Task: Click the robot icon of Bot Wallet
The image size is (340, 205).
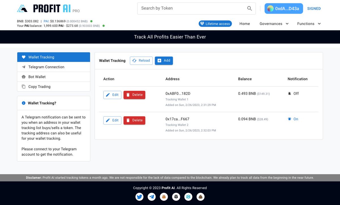Action: (x=24, y=77)
